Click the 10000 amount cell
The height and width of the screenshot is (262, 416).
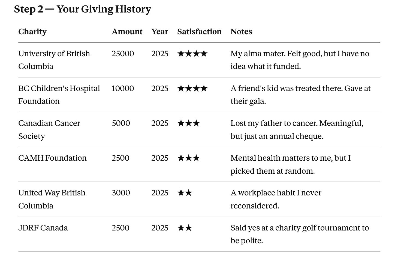(123, 88)
